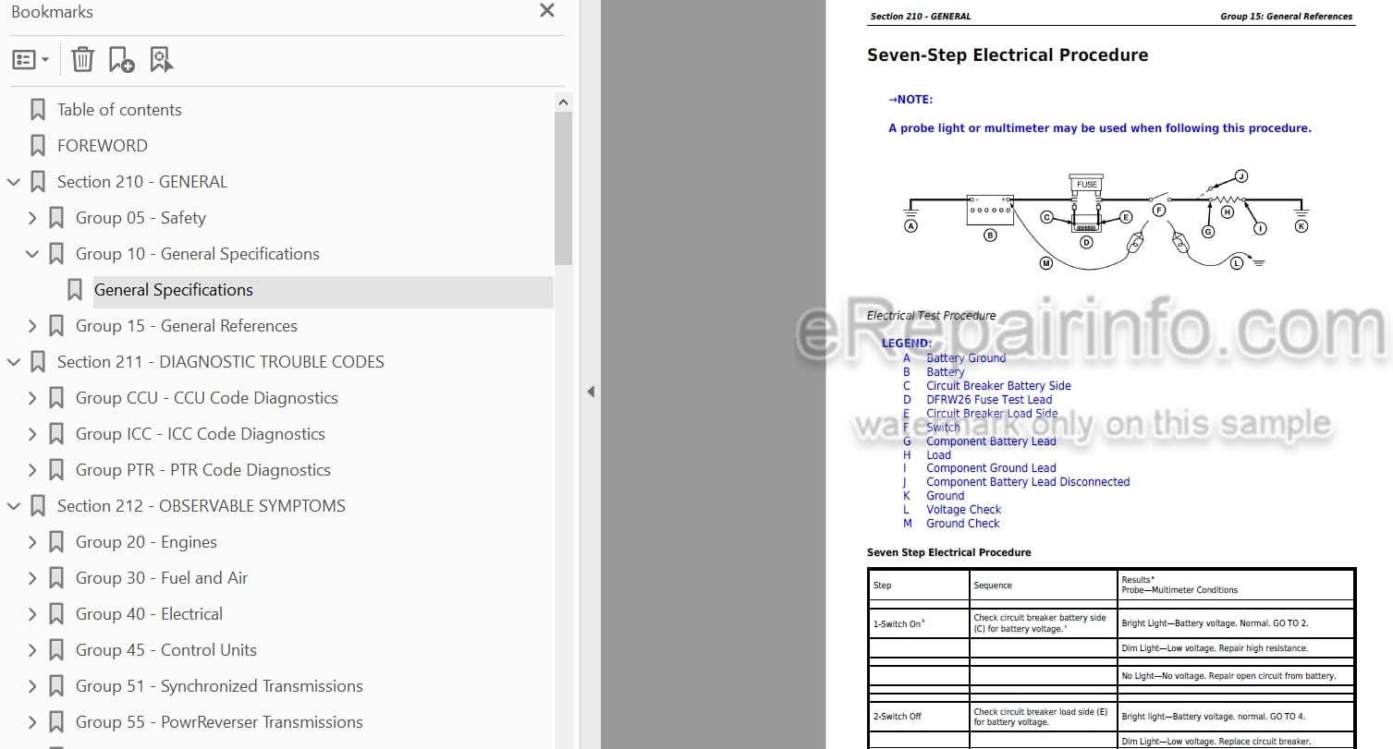Expand Group 30 - Fuel and Air

point(32,578)
